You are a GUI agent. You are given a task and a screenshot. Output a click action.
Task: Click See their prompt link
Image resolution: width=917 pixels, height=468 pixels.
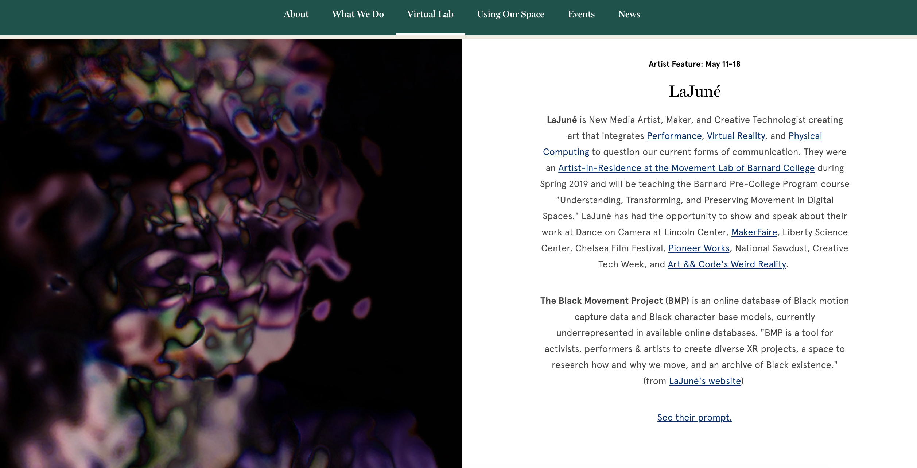(695, 418)
